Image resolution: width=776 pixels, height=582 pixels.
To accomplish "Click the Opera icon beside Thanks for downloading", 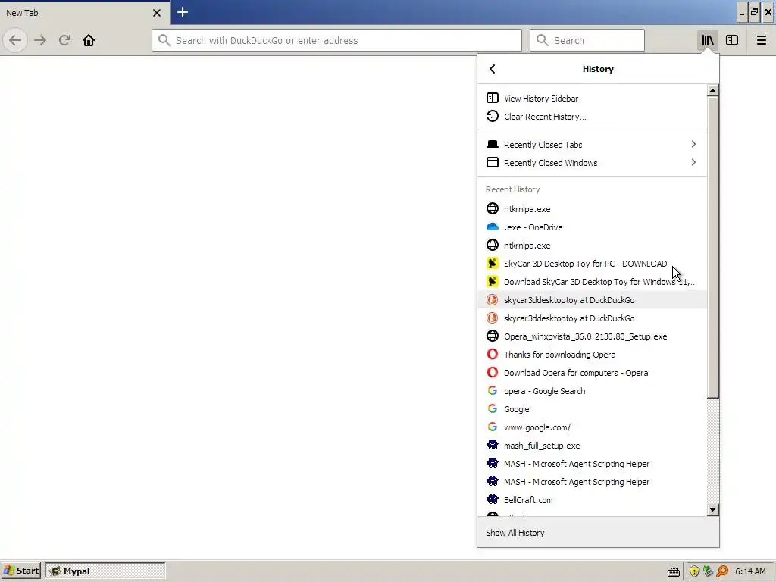I will pos(492,355).
